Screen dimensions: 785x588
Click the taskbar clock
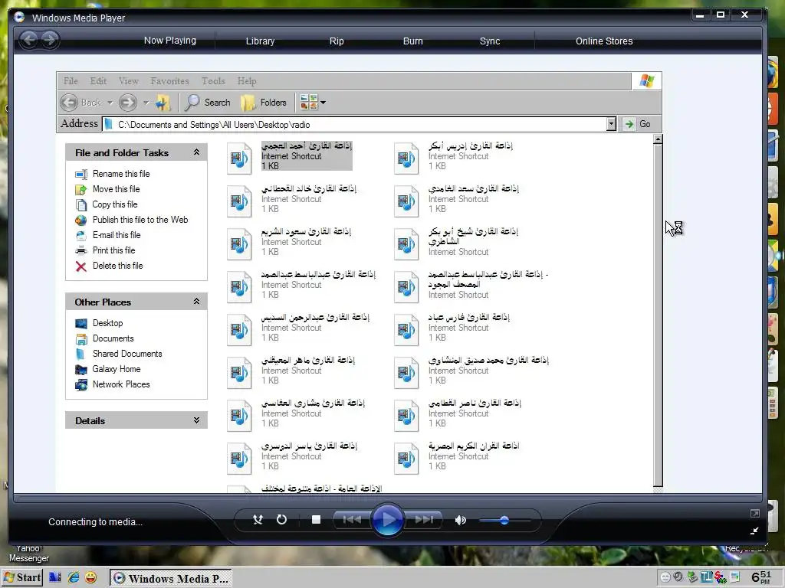[x=761, y=577]
